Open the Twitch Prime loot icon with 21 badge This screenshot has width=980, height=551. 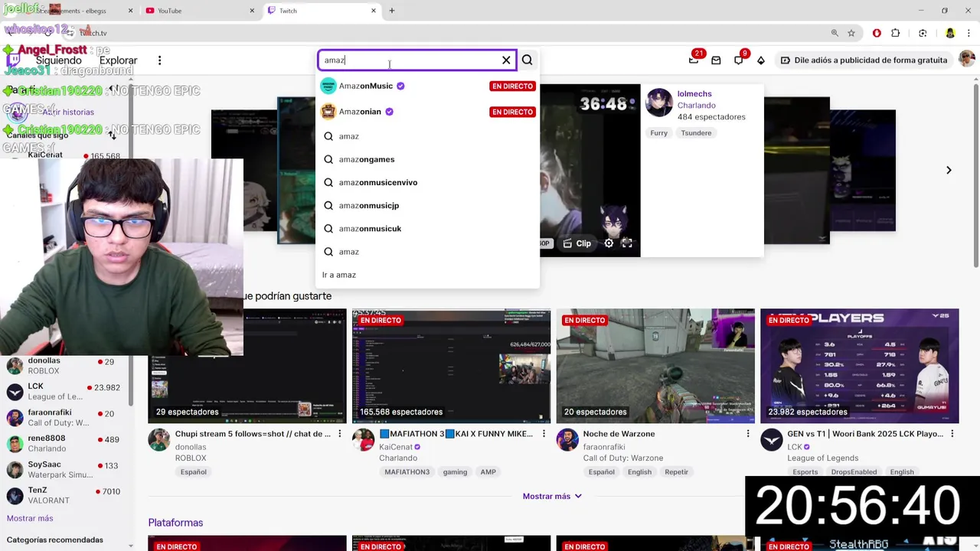point(694,60)
